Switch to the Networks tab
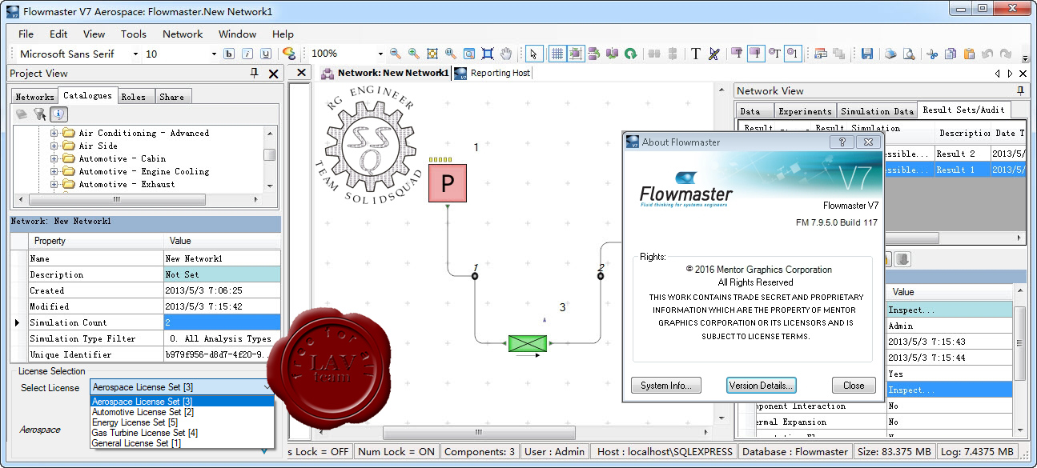This screenshot has width=1037, height=468. (x=34, y=97)
